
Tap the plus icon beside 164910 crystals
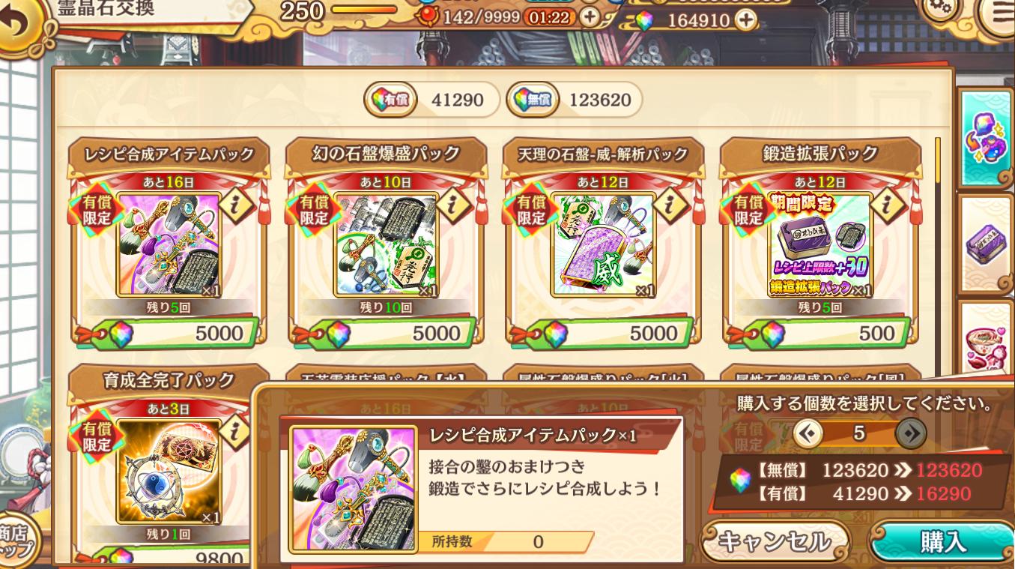coord(745,20)
